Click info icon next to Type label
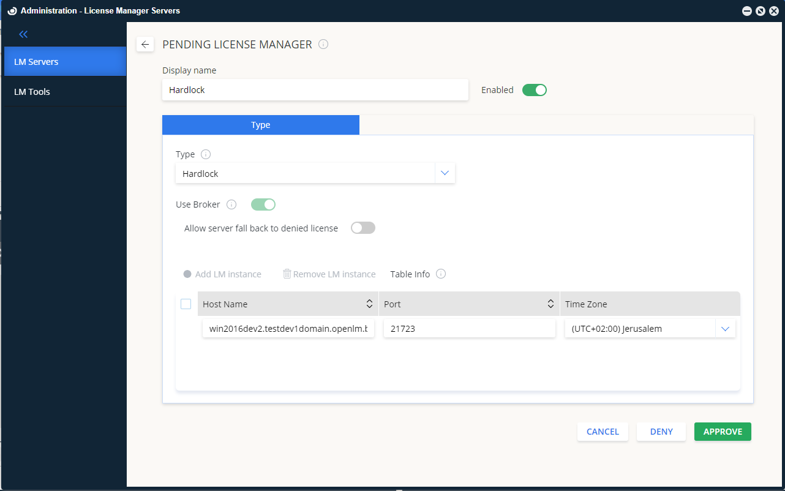Viewport: 785px width, 491px height. click(206, 154)
